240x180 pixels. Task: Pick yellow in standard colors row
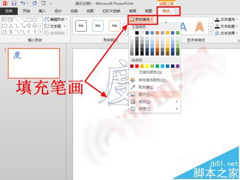pyautogui.click(x=147, y=66)
